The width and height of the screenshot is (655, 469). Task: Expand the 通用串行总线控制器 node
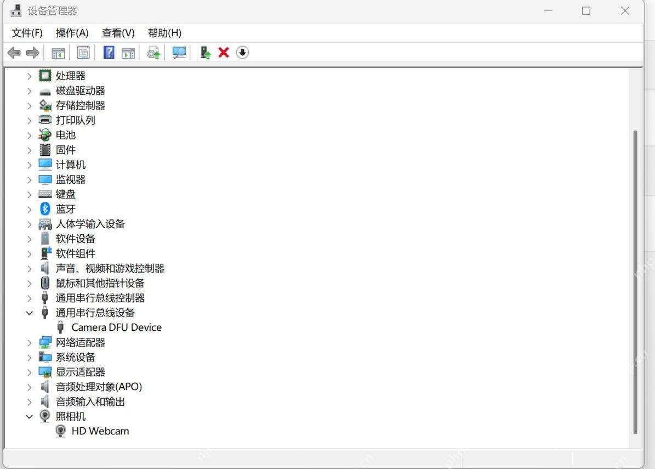[x=29, y=298]
